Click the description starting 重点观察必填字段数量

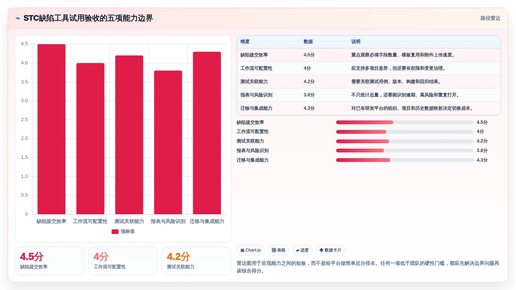403,55
